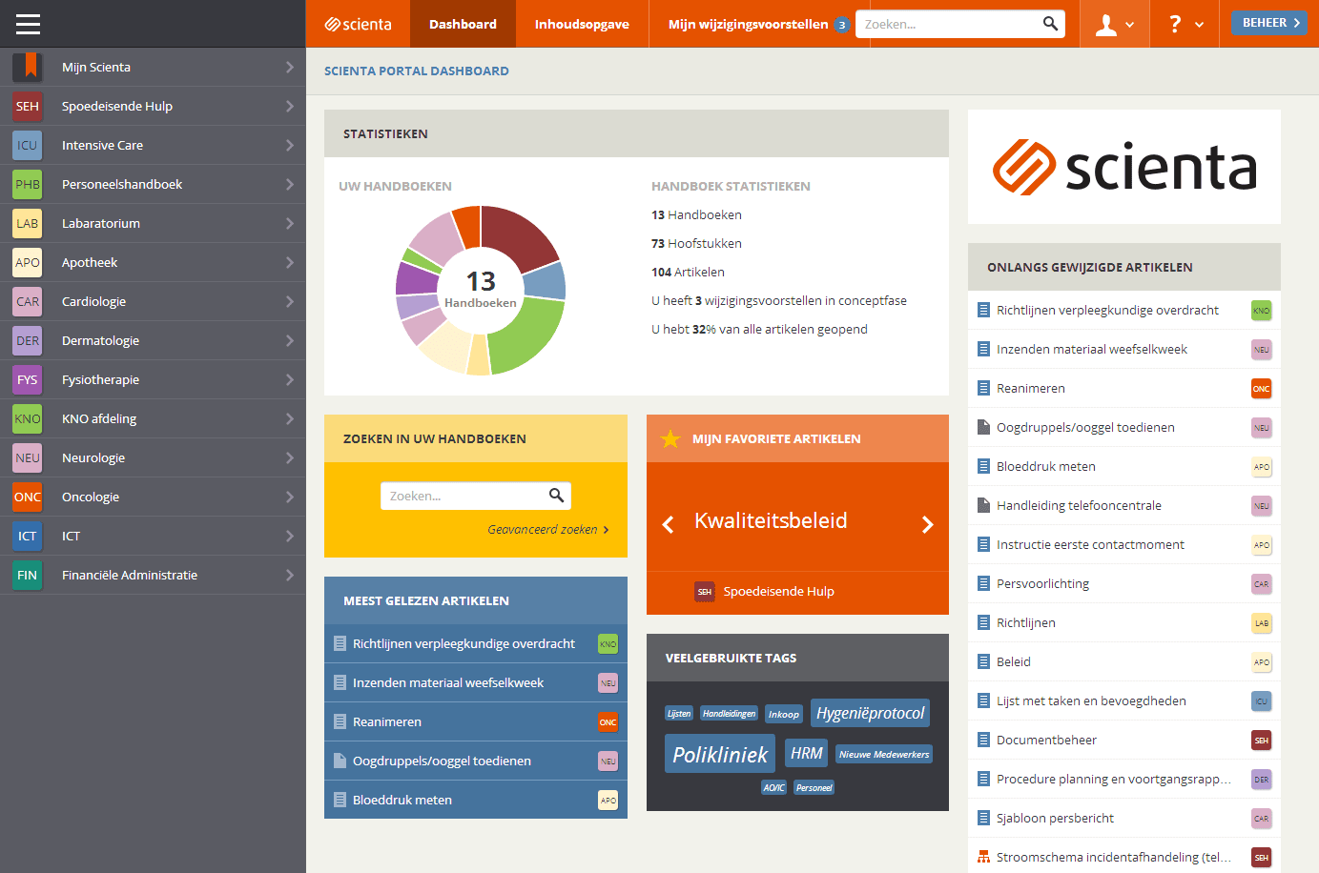Click the magnifier in the yellow search panel

pyautogui.click(x=557, y=496)
